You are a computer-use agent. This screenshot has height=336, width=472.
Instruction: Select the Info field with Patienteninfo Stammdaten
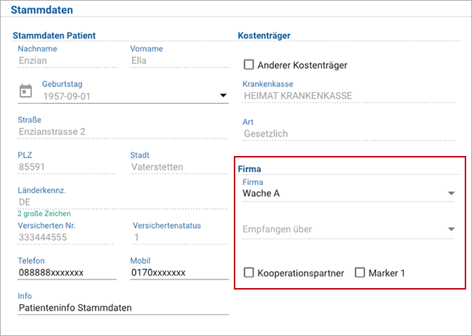(123, 308)
